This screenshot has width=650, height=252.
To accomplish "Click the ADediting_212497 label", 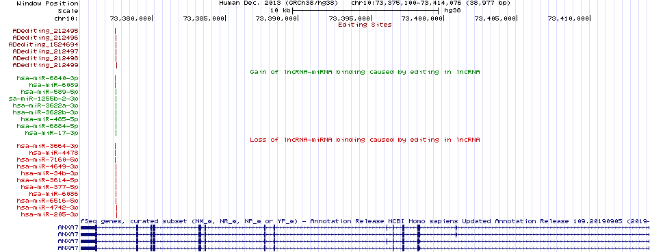I will pos(46,51).
